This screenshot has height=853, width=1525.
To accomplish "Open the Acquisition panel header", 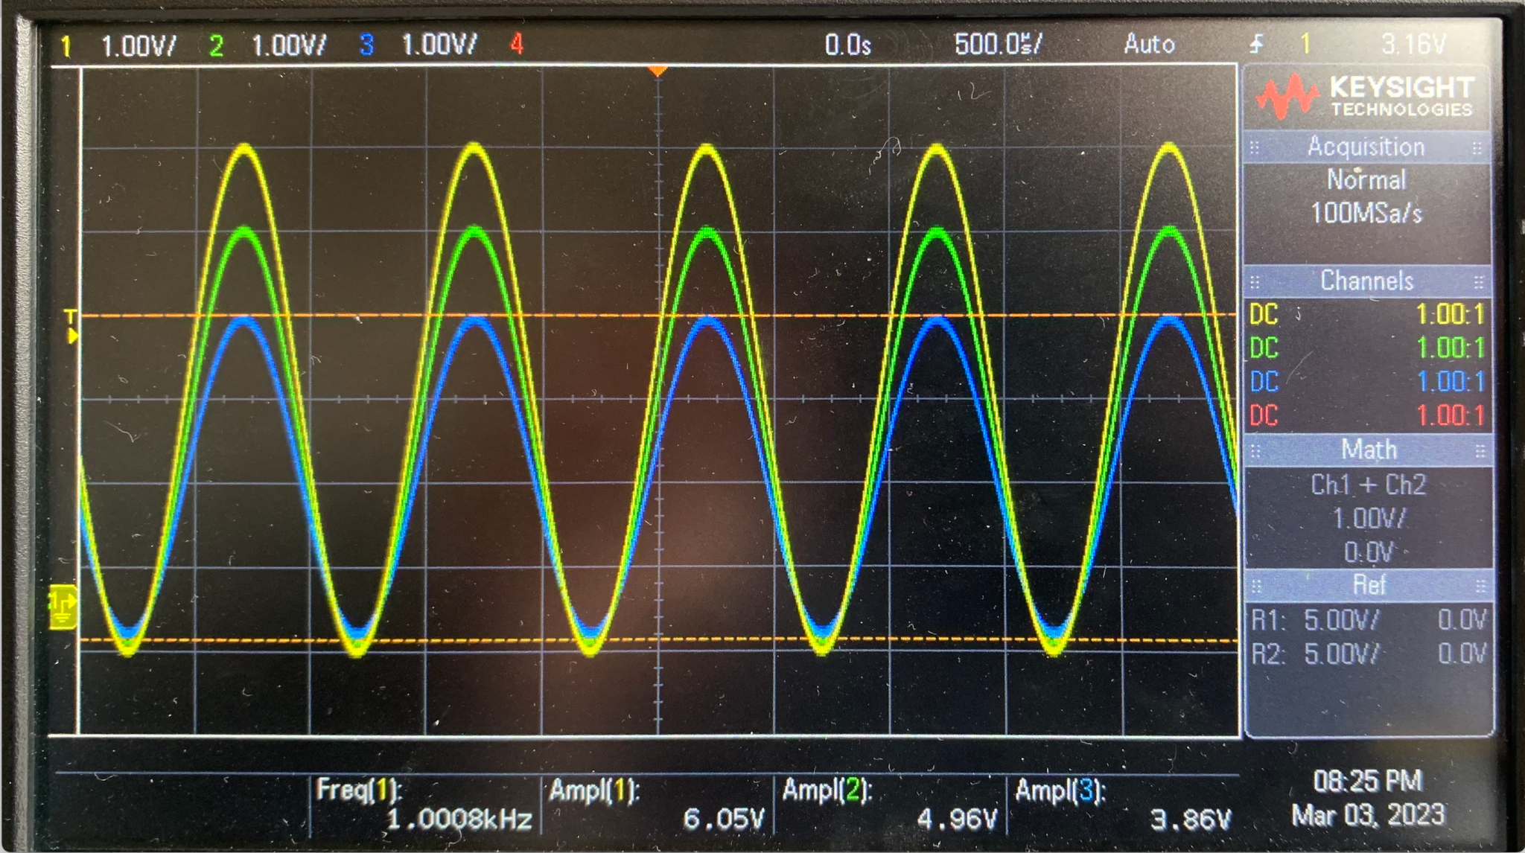I will (1366, 147).
